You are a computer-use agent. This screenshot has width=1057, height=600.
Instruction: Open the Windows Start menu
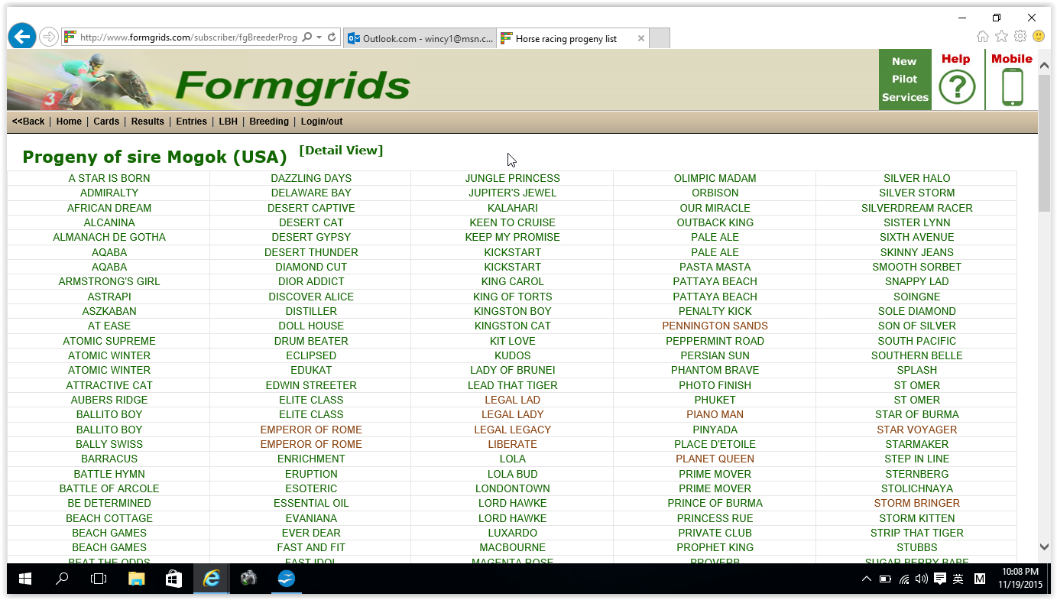pyautogui.click(x=24, y=579)
